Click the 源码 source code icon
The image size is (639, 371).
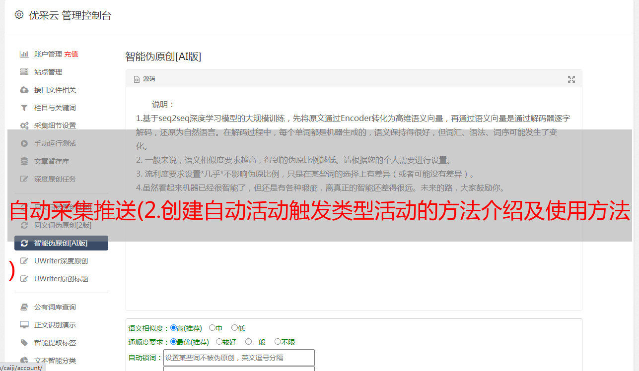[137, 79]
